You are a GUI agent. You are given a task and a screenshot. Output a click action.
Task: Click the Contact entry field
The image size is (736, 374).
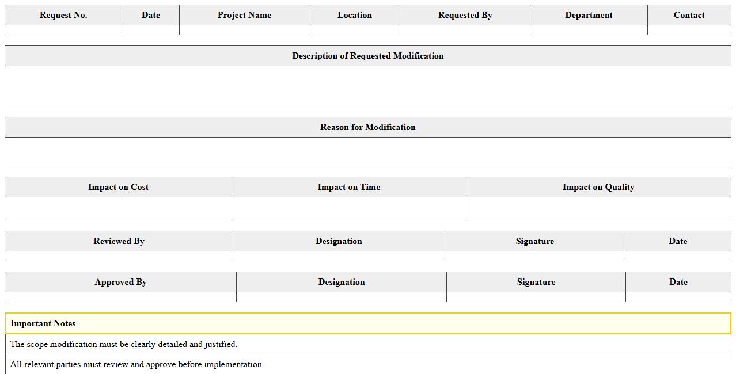coord(689,28)
